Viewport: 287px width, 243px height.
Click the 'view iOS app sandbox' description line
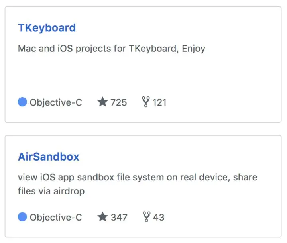pos(138,178)
